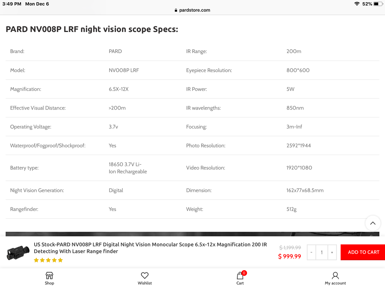Open the My account person icon

[x=335, y=275]
